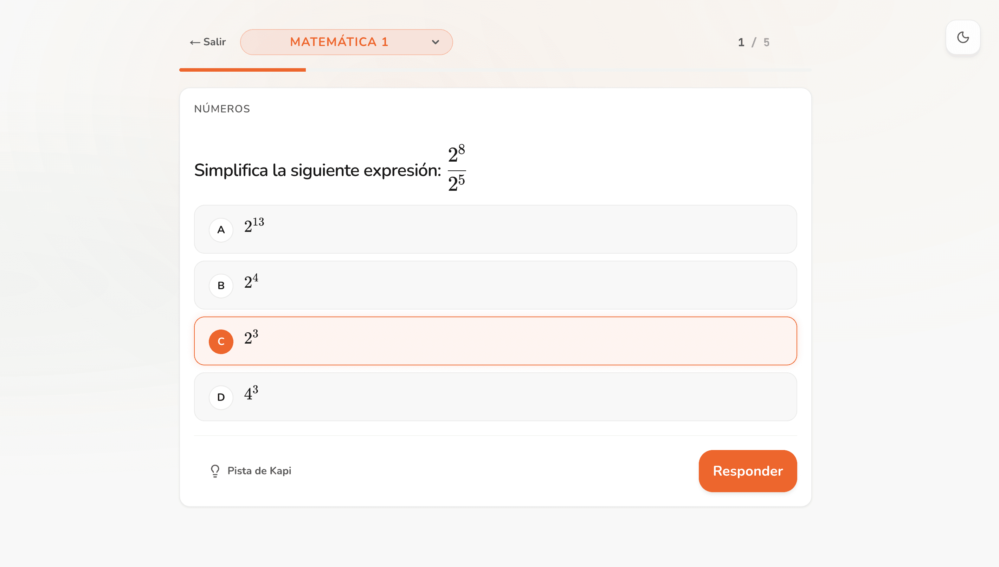999x567 pixels.
Task: Click the orange C badge
Action: (221, 341)
